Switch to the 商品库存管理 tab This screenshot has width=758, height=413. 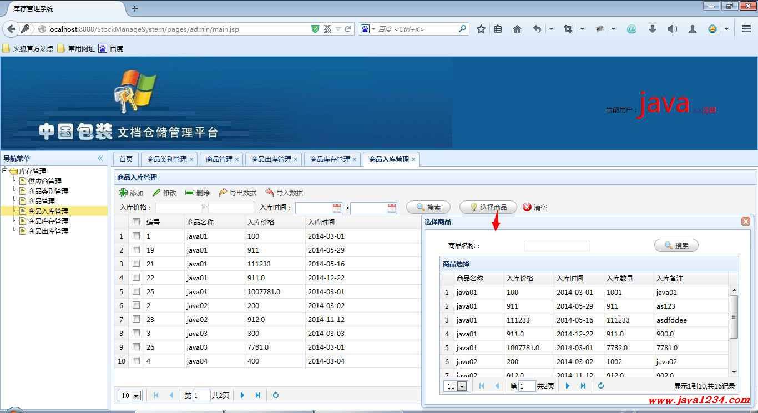click(330, 159)
